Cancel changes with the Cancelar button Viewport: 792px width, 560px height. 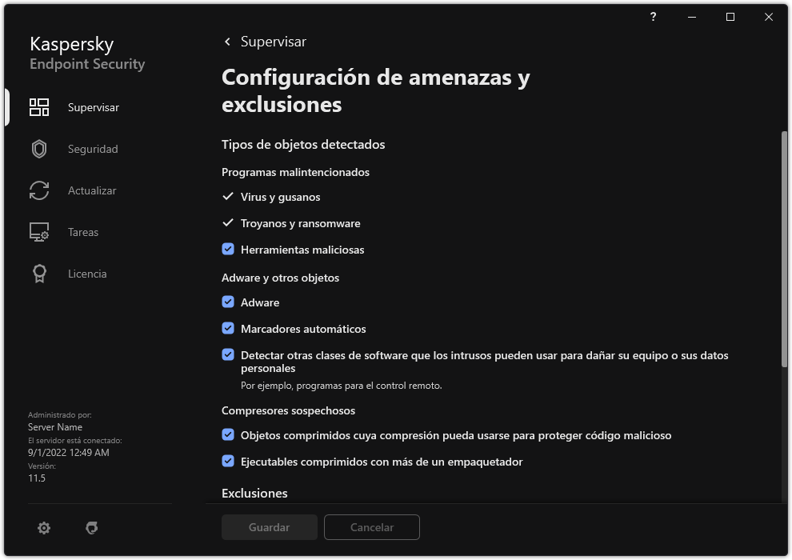(371, 527)
